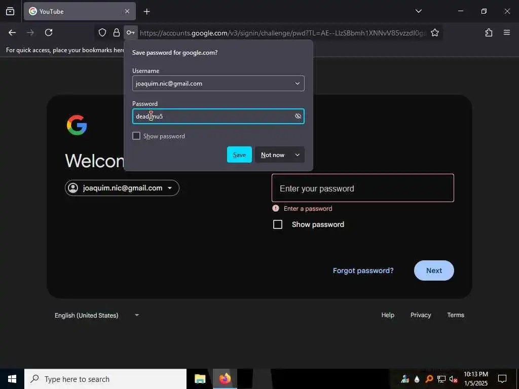Image resolution: width=519 pixels, height=389 pixels.
Task: Toggle password visibility eye icon in popup
Action: [x=298, y=116]
